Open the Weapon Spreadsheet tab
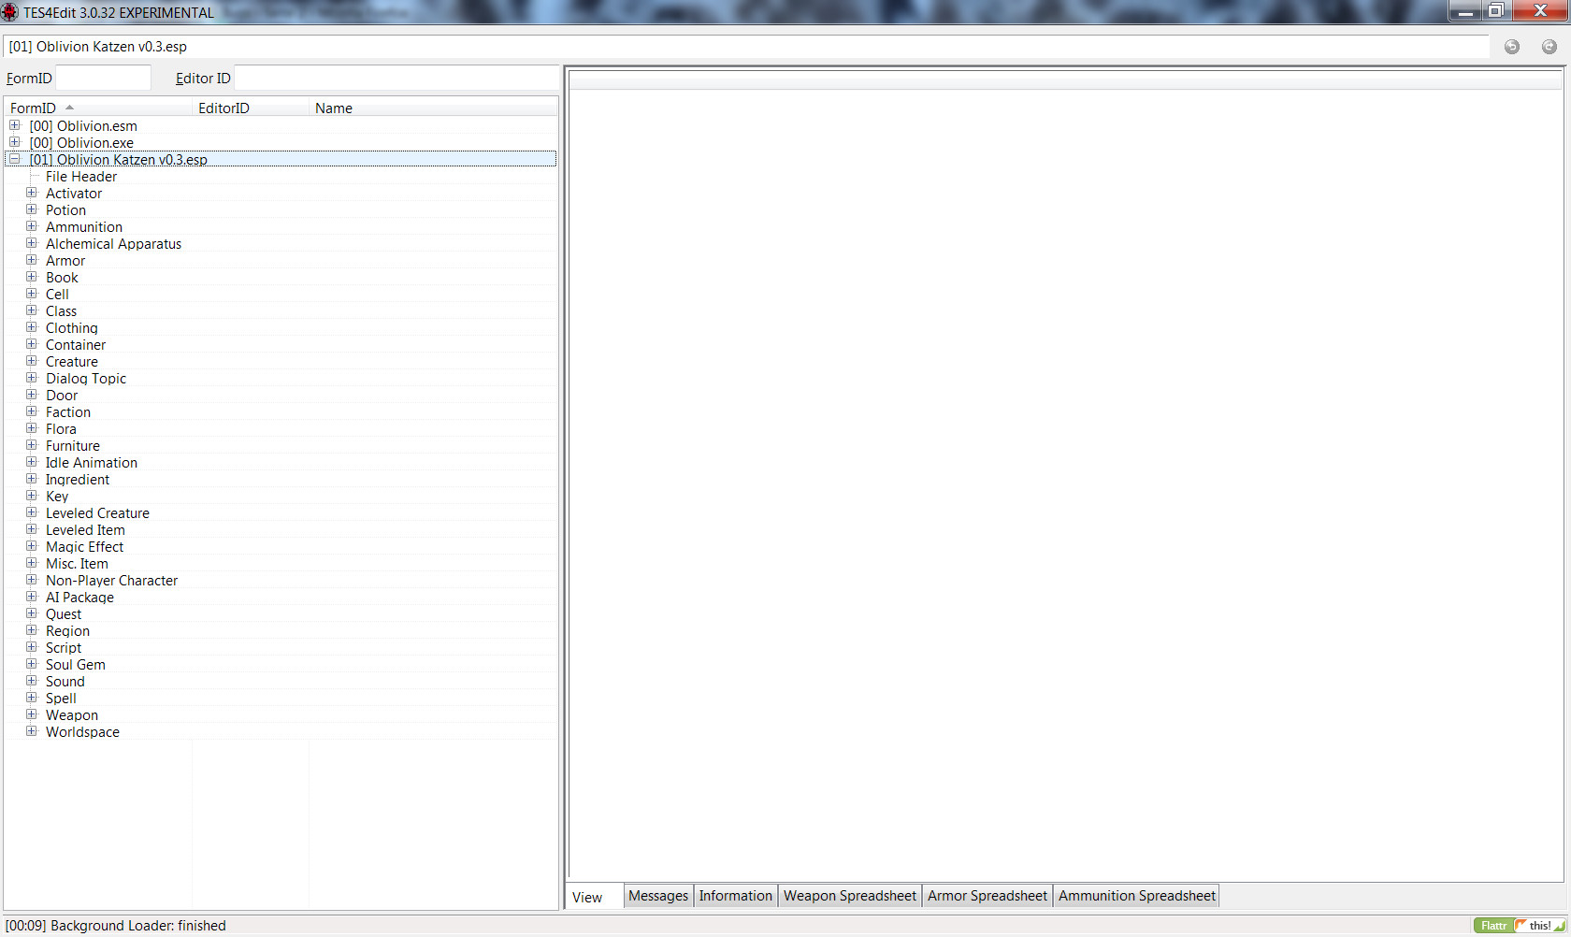The height and width of the screenshot is (937, 1571). tap(849, 896)
